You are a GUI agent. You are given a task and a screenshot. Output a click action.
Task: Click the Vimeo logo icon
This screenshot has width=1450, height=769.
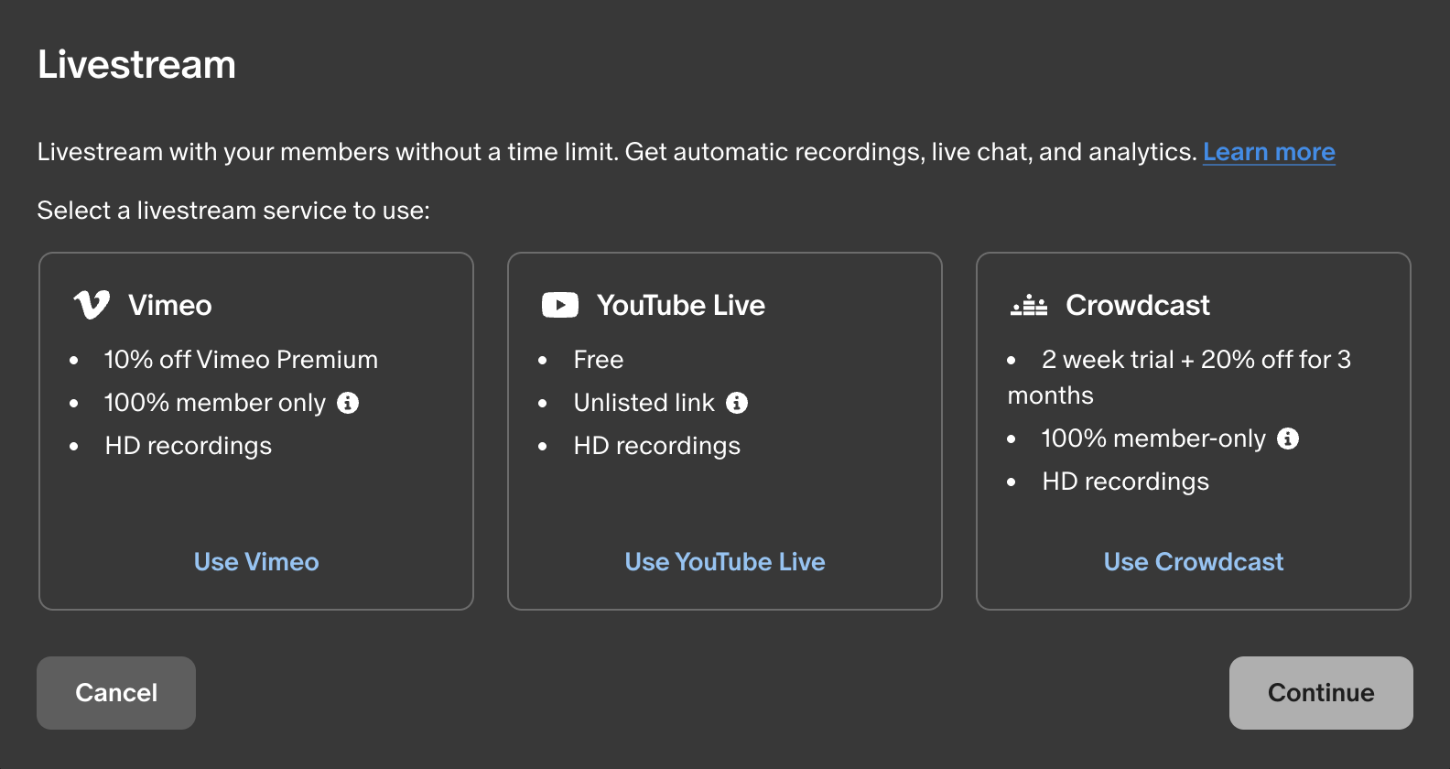point(92,305)
